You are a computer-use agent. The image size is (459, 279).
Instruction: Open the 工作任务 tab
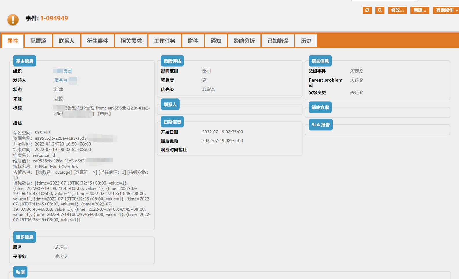click(164, 41)
